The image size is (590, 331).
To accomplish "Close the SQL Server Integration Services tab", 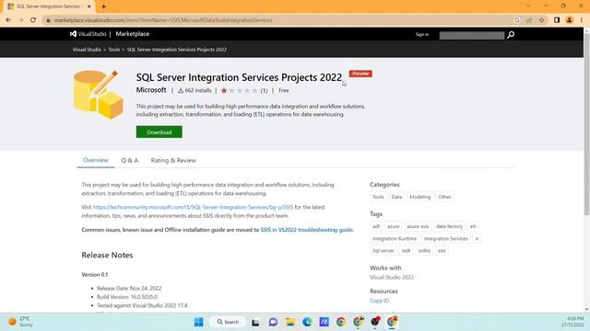I will coord(89,6).
